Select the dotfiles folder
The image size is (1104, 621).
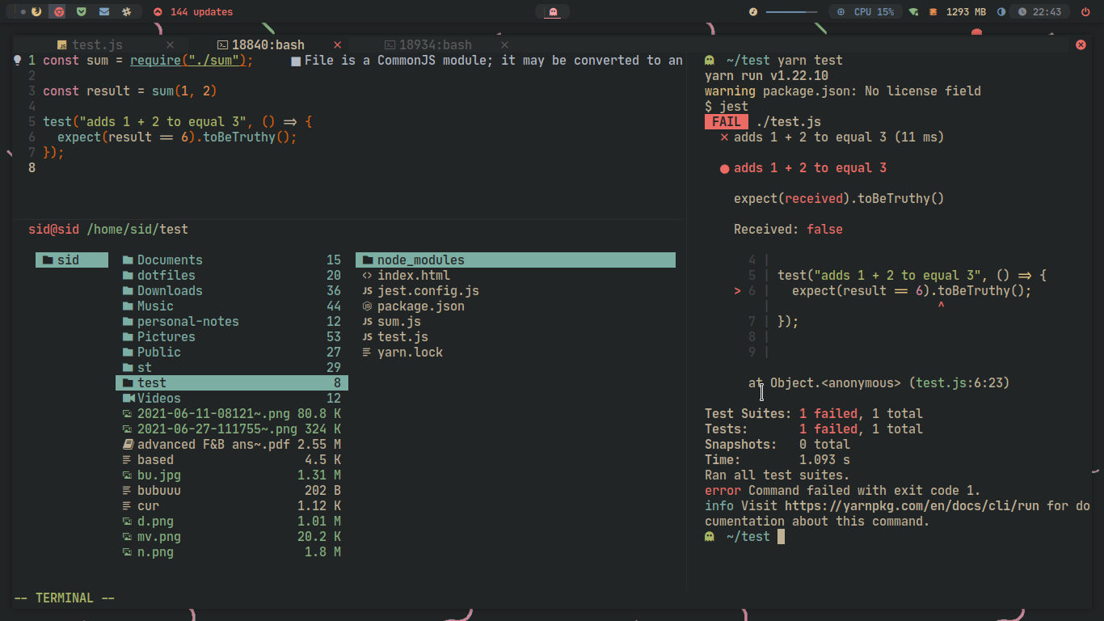232,276
